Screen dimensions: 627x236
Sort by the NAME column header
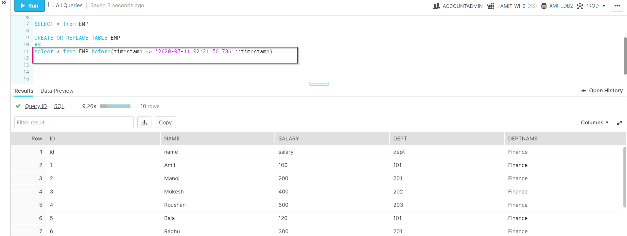click(218, 138)
